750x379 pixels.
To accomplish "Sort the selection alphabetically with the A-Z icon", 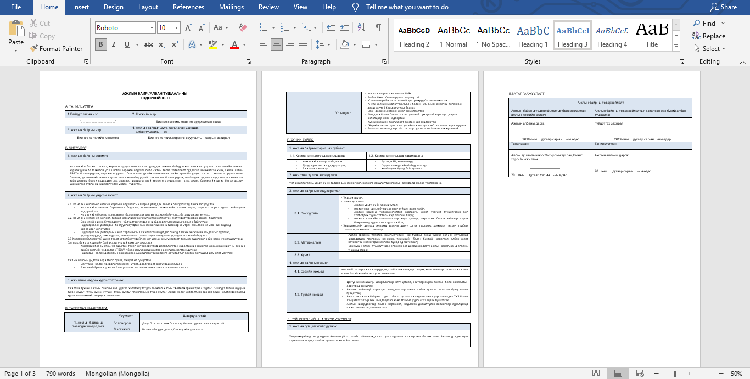I will [361, 27].
